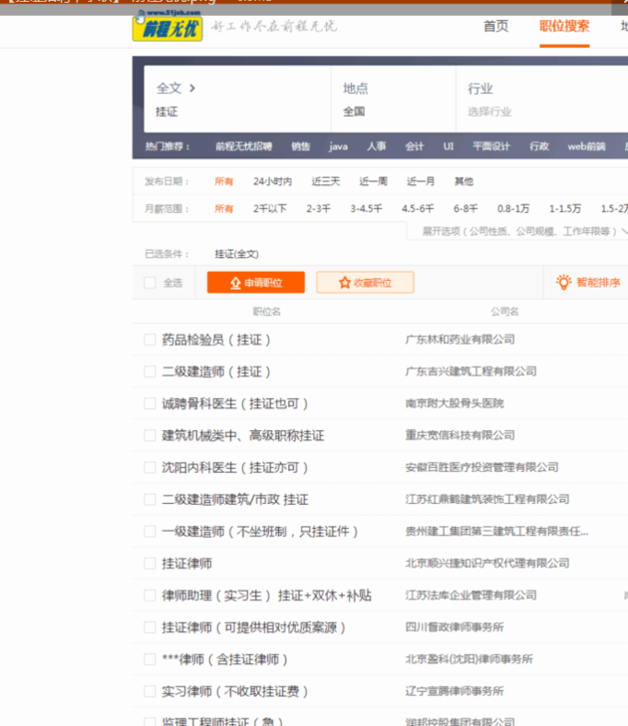Screen dimensions: 628x726
Task: Filter salary range by 所有
Action: (224, 208)
